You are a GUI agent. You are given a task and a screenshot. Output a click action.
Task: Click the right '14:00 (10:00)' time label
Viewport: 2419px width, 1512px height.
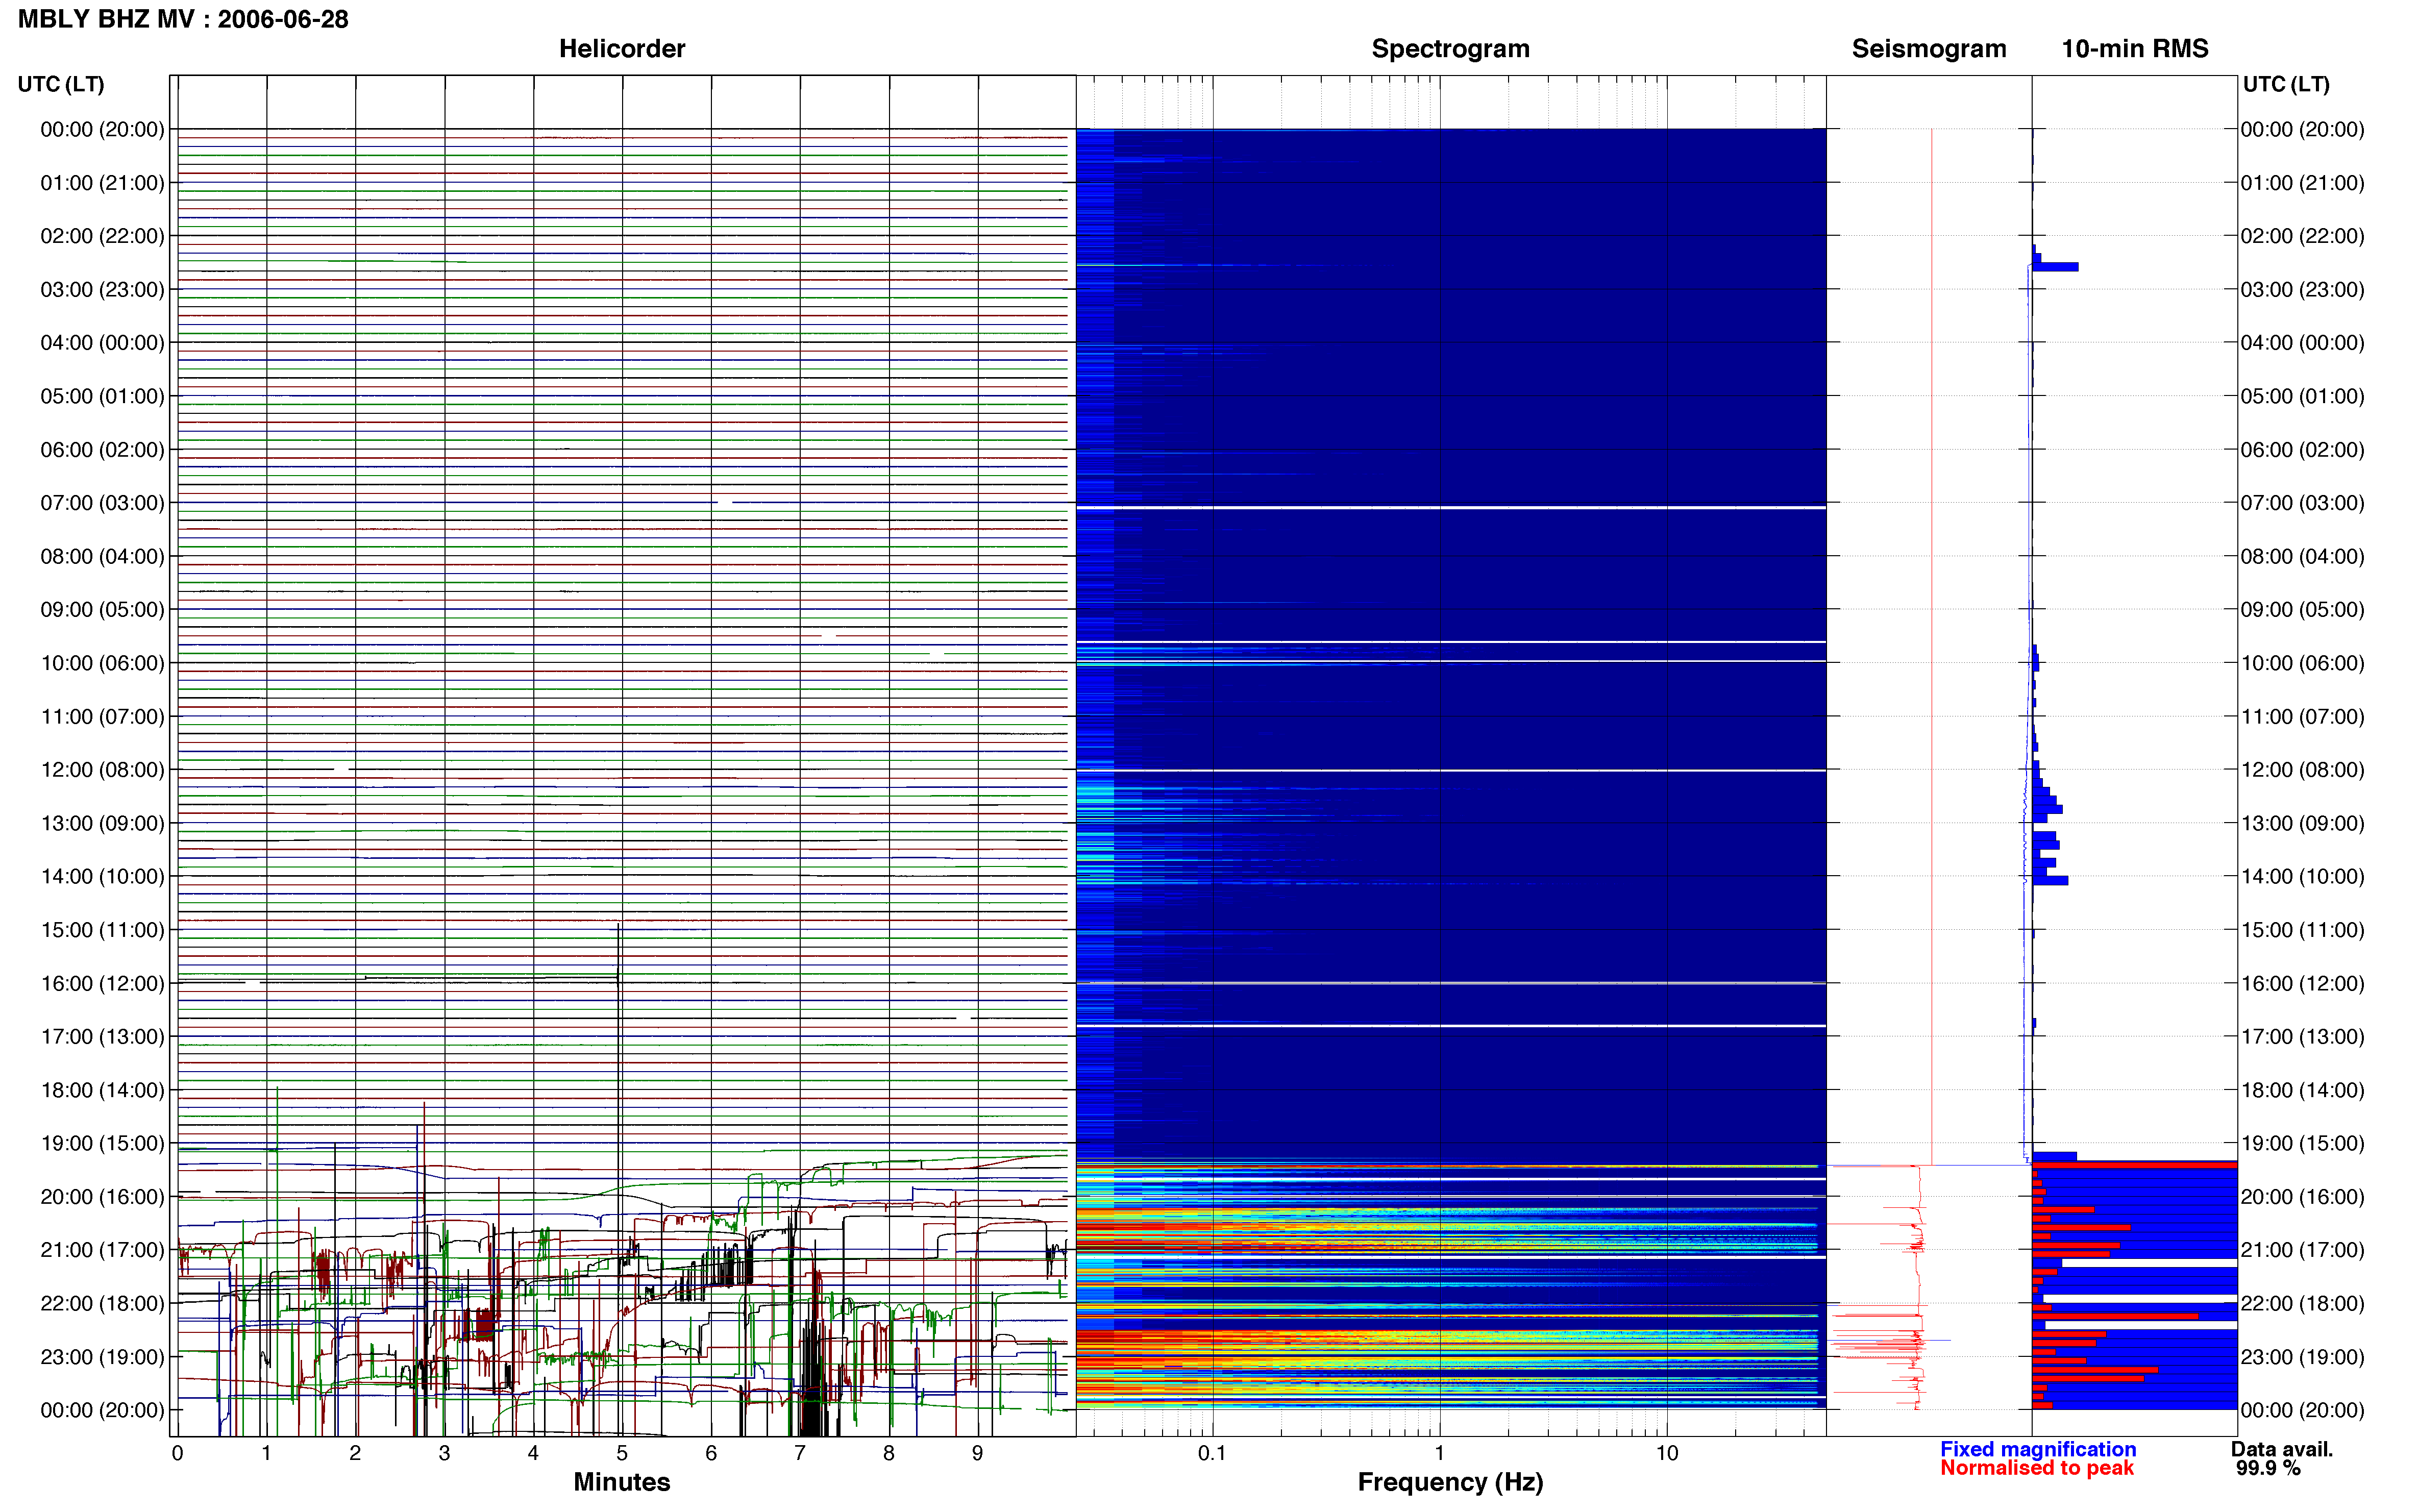tap(2302, 876)
